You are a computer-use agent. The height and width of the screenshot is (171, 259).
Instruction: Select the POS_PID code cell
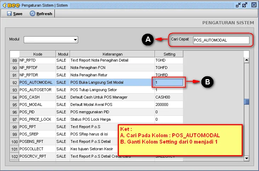[38, 112]
